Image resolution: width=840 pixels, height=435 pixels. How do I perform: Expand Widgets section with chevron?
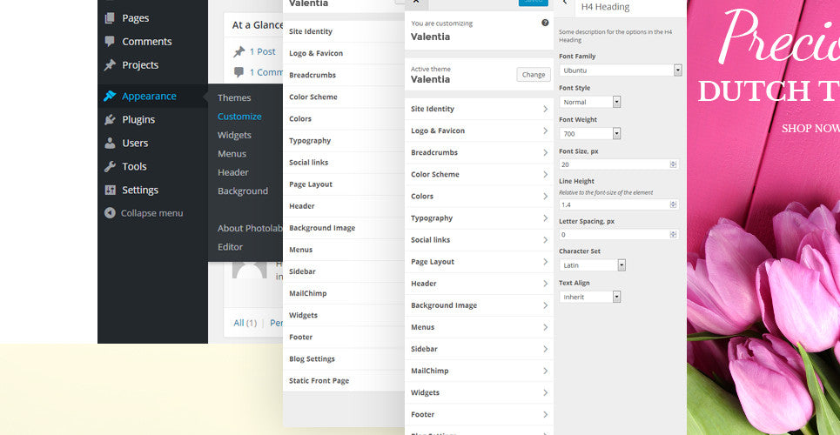[x=479, y=392]
